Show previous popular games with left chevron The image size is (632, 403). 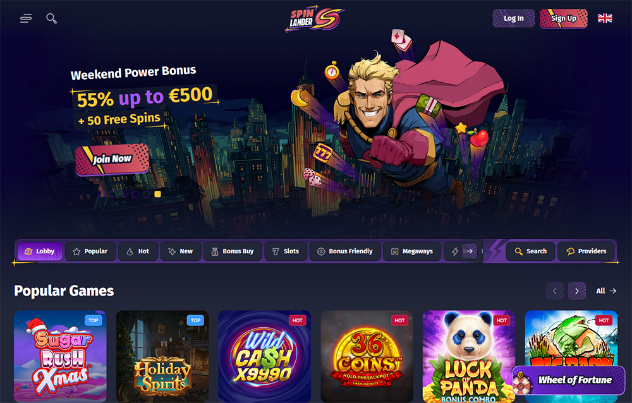coord(555,291)
